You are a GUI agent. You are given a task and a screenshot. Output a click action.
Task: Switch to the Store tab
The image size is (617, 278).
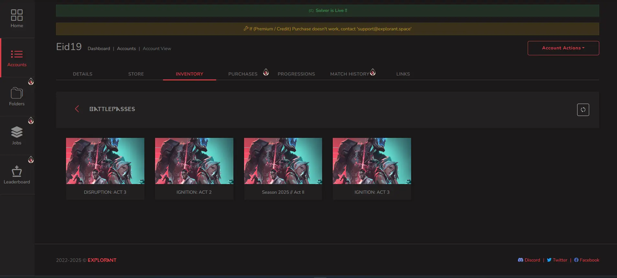pos(136,74)
